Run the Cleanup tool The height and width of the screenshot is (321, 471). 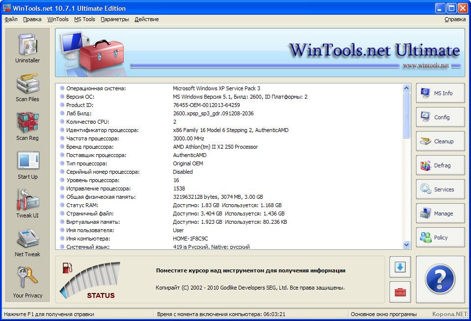pos(441,141)
